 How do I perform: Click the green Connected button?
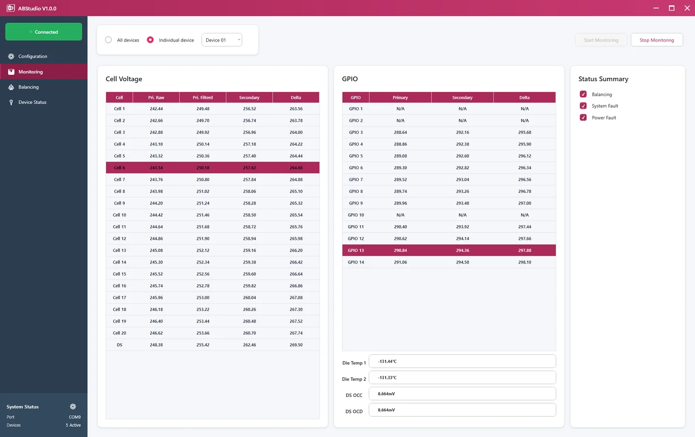(x=44, y=32)
